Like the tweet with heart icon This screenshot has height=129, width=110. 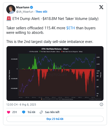9,112
